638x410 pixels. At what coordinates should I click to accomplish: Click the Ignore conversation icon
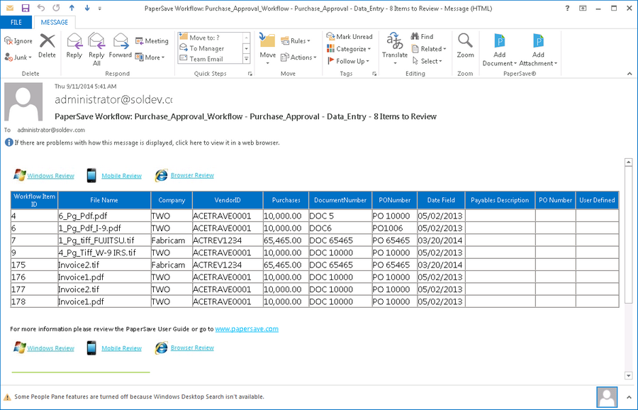pyautogui.click(x=8, y=40)
